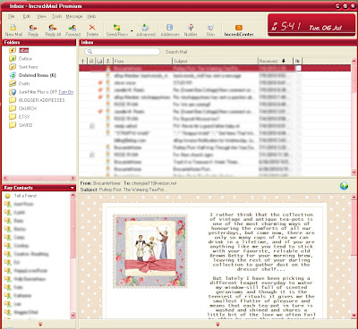This screenshot has width=358, height=329.
Task: Click the web globe icon in preview header
Action: [x=344, y=186]
